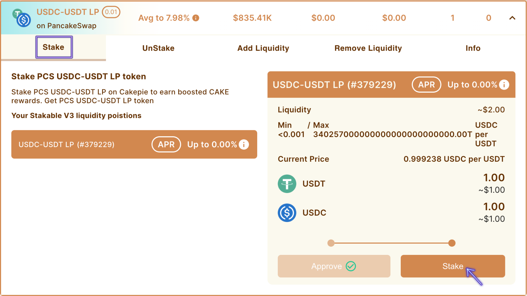Click the Avg APR info icon
Screen dimensions: 527x296
click(196, 18)
